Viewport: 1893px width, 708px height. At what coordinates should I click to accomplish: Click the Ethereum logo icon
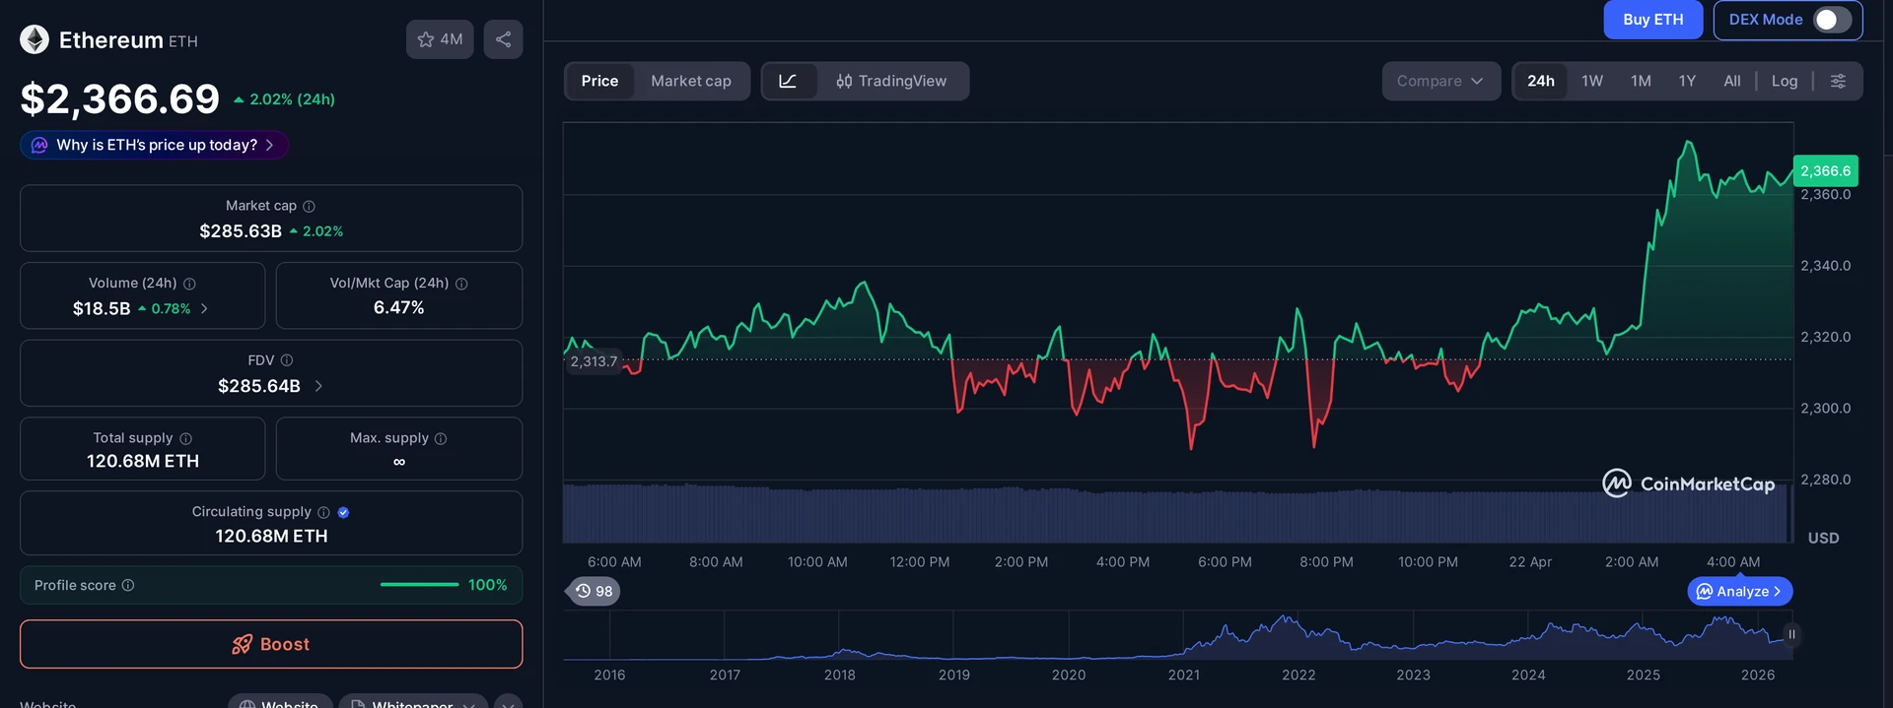coord(35,39)
